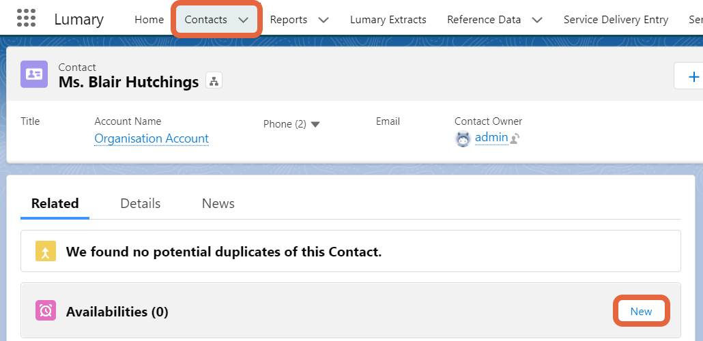Expand the Contacts tab dropdown chevron
Screen dimensions: 703x341
point(243,20)
